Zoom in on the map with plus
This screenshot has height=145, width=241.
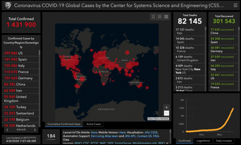[x=167, y=108]
